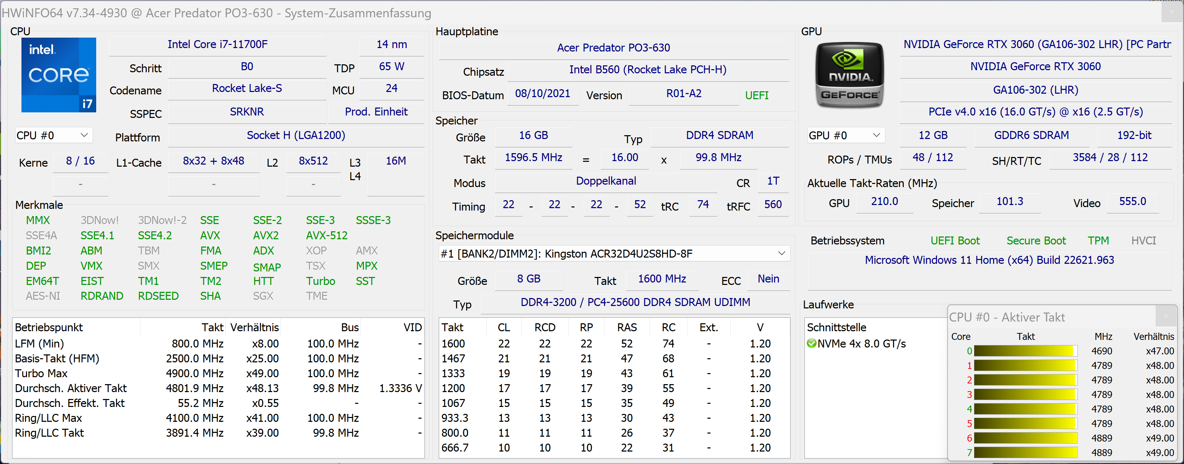Click the NVIDIA GeForce logo
Viewport: 1184px width, 464px height.
[x=849, y=75]
